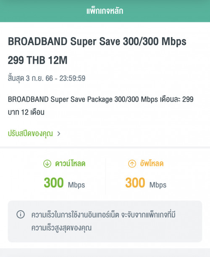Select the BROADBAND Super Save 300/300 Mbps title
This screenshot has height=257, width=210.
[x=97, y=41]
